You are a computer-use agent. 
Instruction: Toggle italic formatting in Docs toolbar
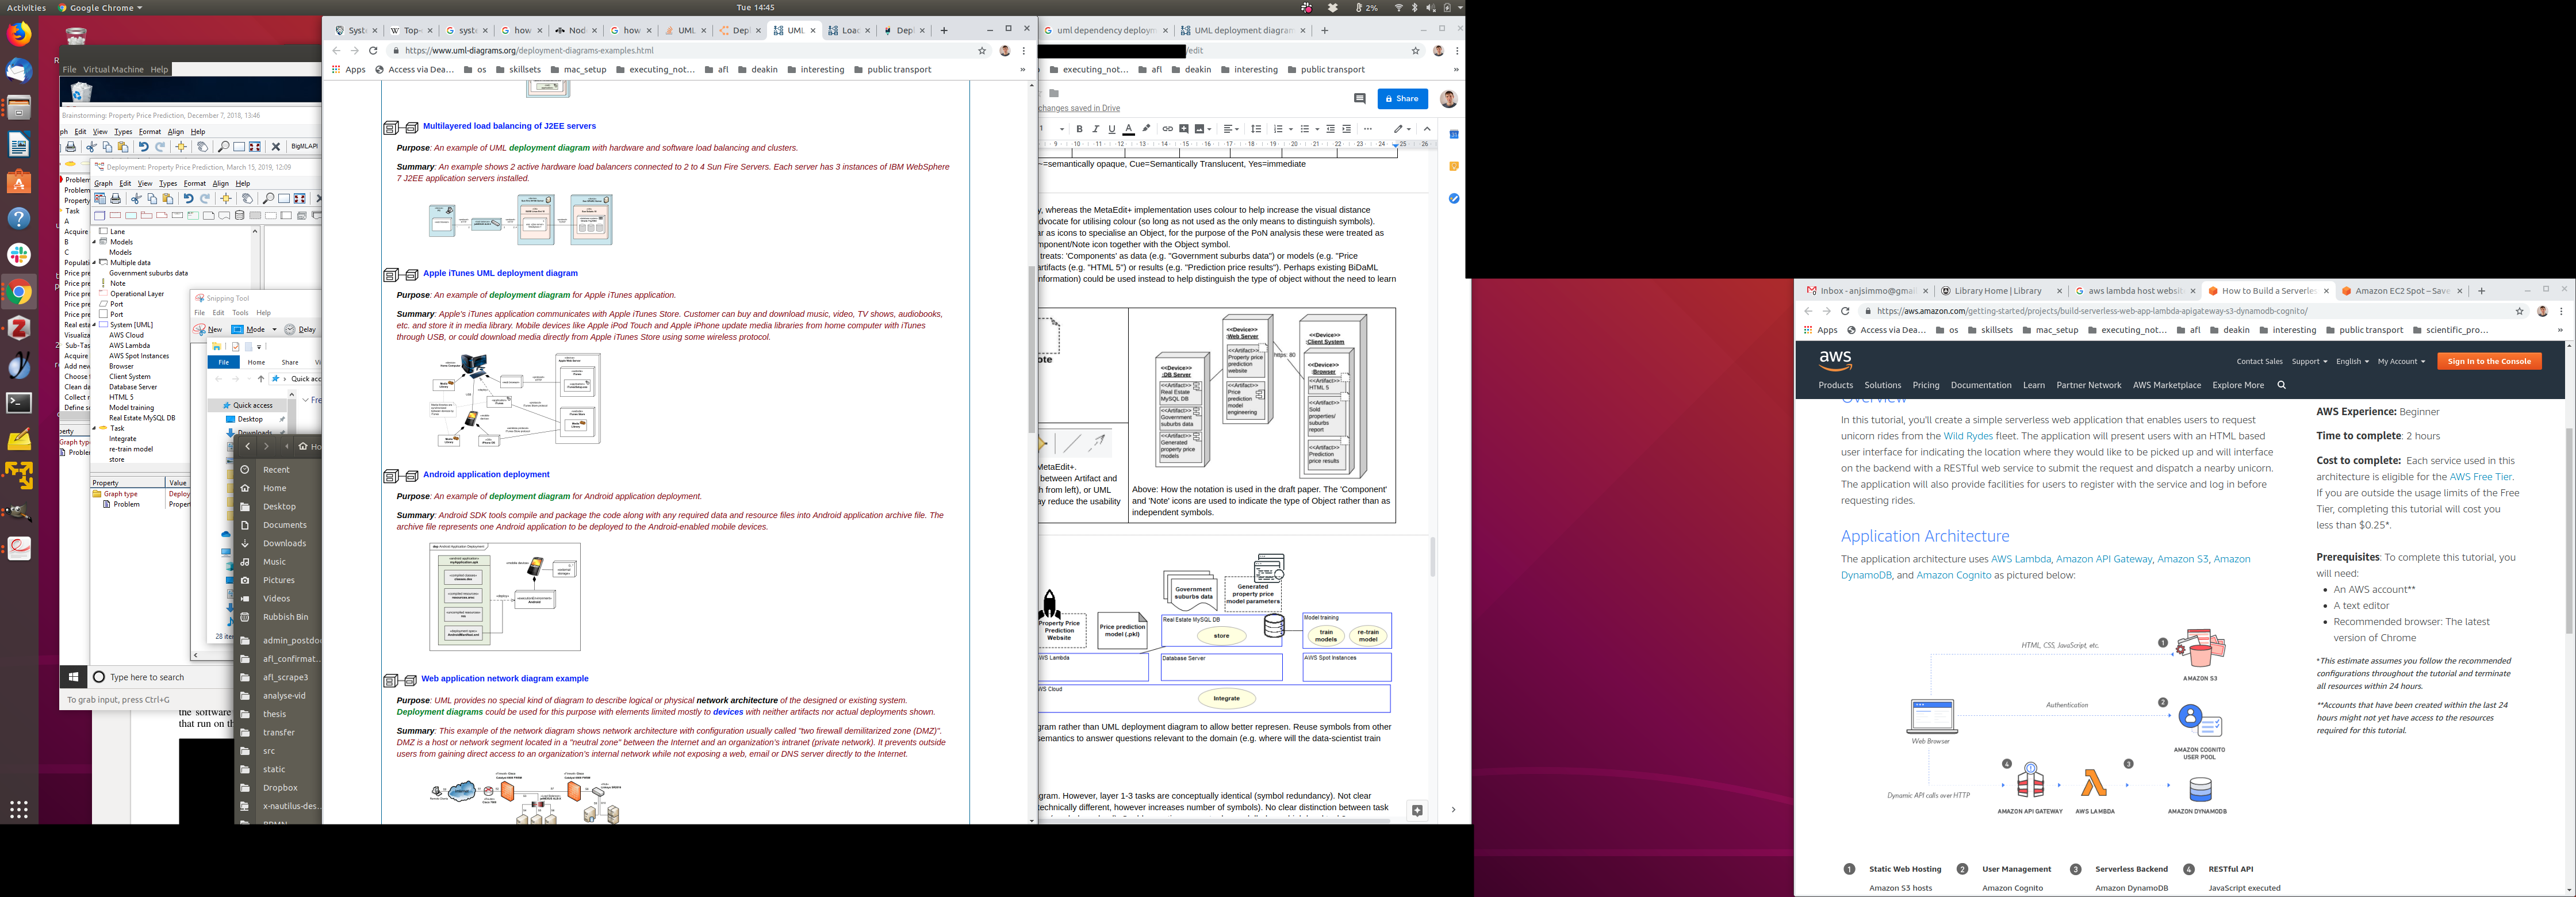(x=1095, y=129)
